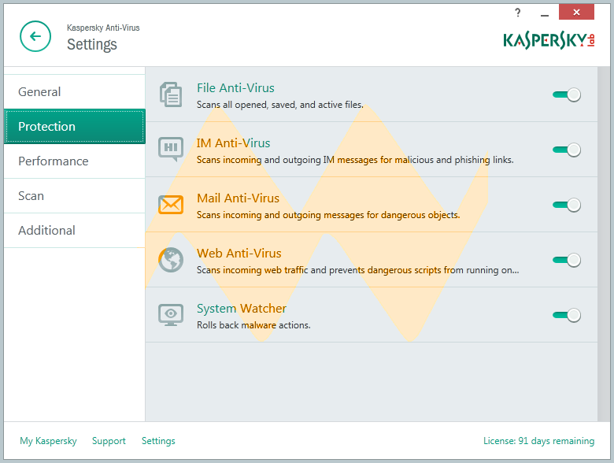The width and height of the screenshot is (614, 463).
Task: Click the Kaspersky Lab logo
Action: coord(549,41)
